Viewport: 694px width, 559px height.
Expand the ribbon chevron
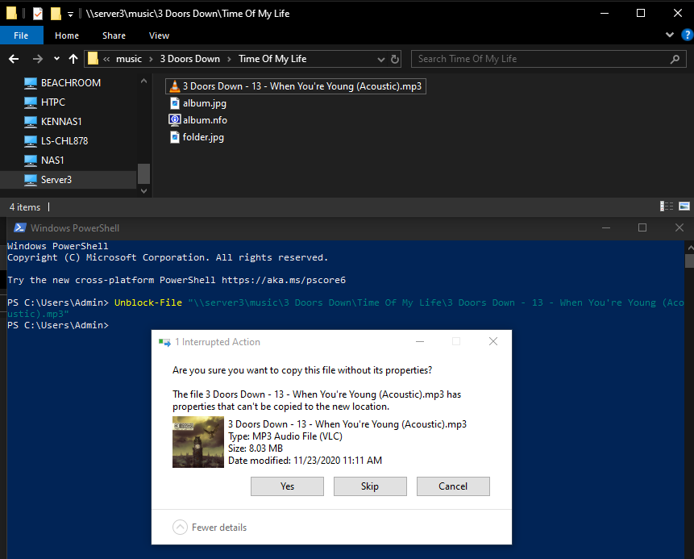pyautogui.click(x=670, y=35)
